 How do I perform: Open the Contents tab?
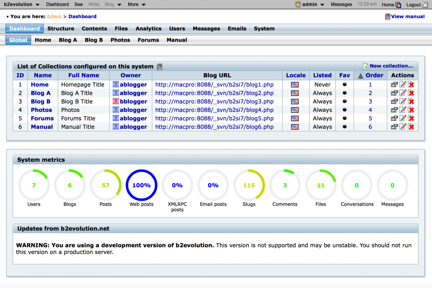pos(94,29)
